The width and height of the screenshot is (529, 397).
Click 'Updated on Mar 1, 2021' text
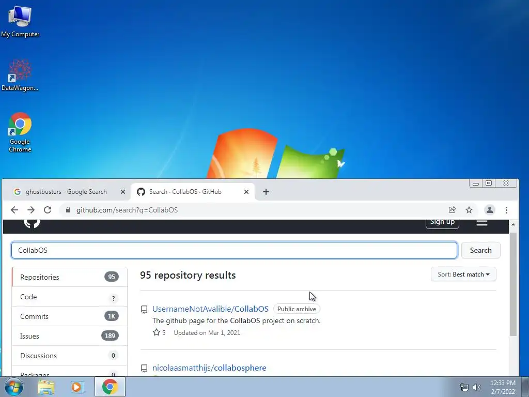click(207, 333)
